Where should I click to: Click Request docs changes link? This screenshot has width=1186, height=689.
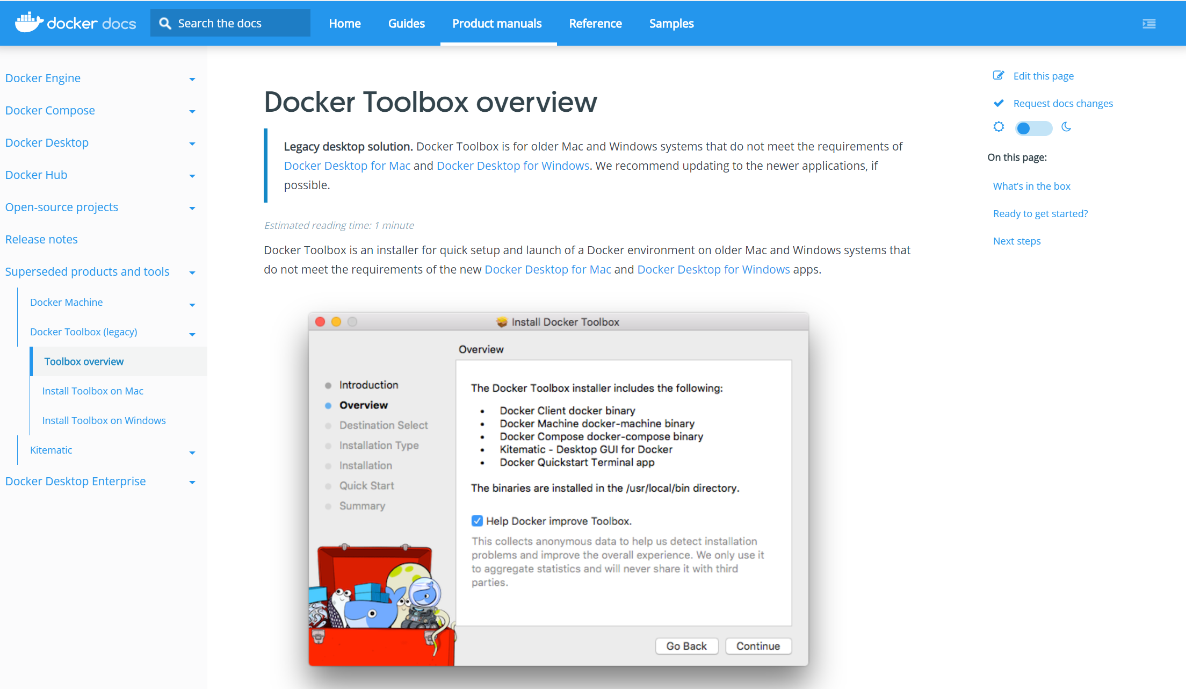coord(1063,103)
